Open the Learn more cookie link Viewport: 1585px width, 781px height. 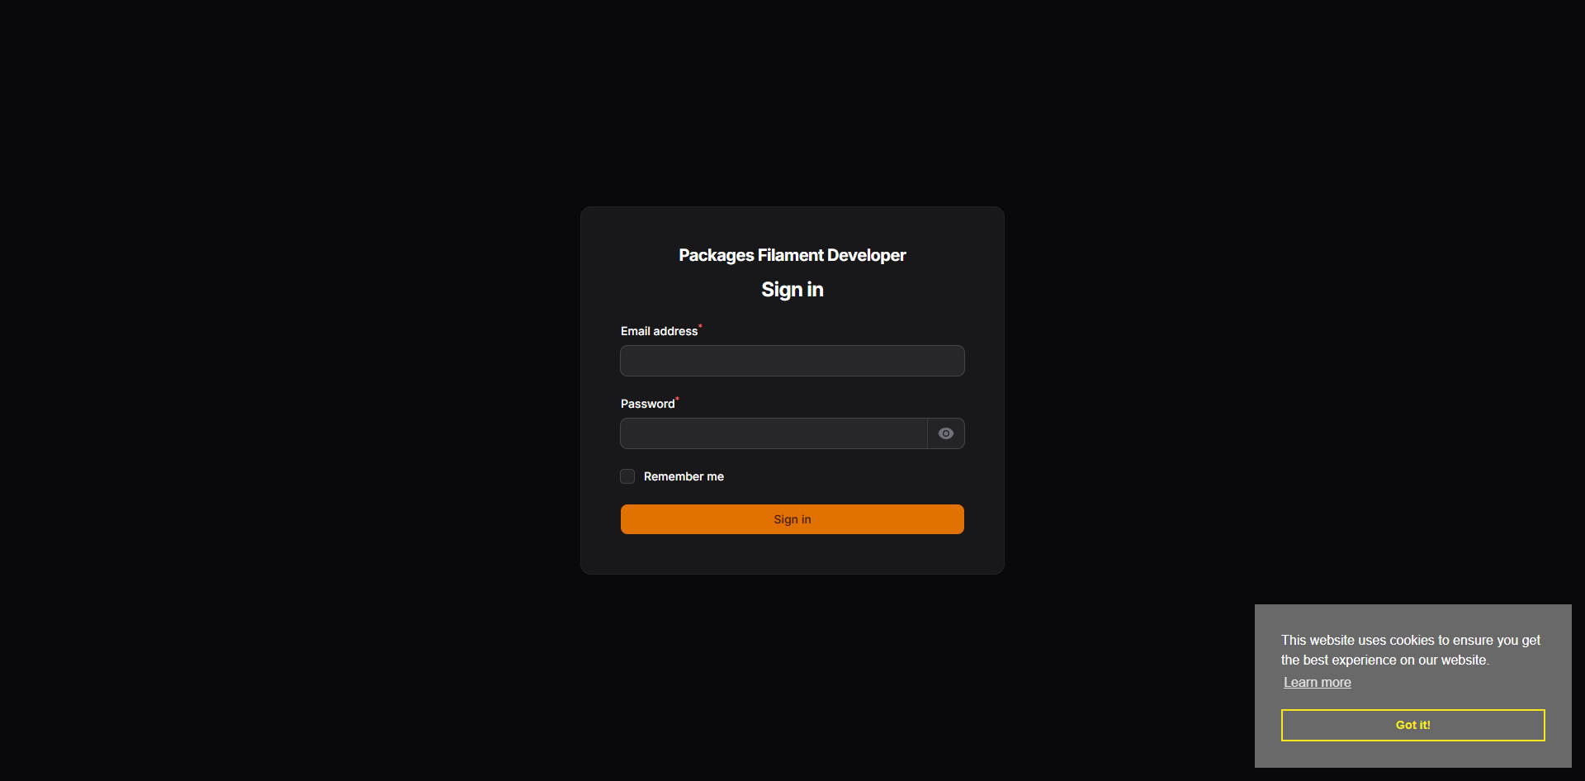[x=1318, y=682]
